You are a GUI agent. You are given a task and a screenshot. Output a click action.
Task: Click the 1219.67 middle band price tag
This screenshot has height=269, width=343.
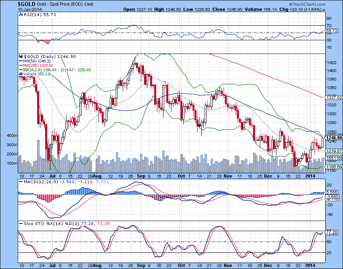(x=334, y=151)
